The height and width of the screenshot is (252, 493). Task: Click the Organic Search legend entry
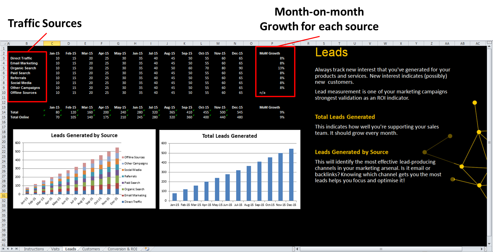pyautogui.click(x=135, y=189)
